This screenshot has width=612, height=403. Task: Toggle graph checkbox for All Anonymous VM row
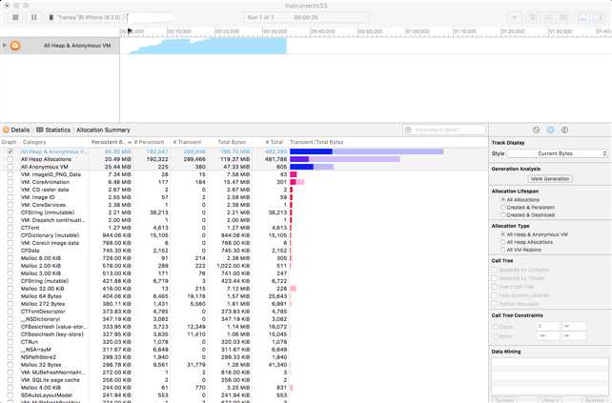tap(10, 167)
